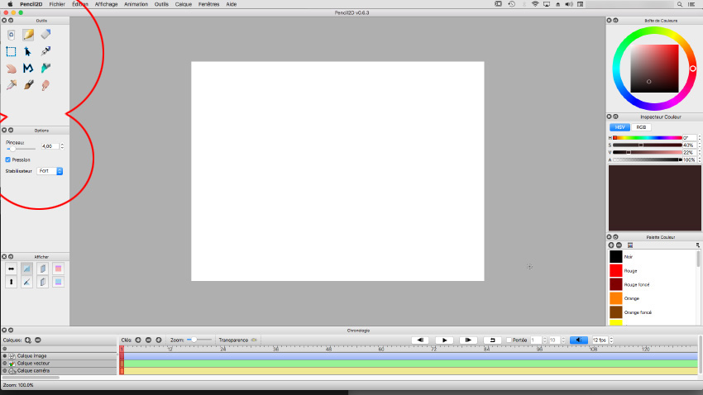Click the horizontal flip view button
The image size is (703, 395).
tap(11, 269)
